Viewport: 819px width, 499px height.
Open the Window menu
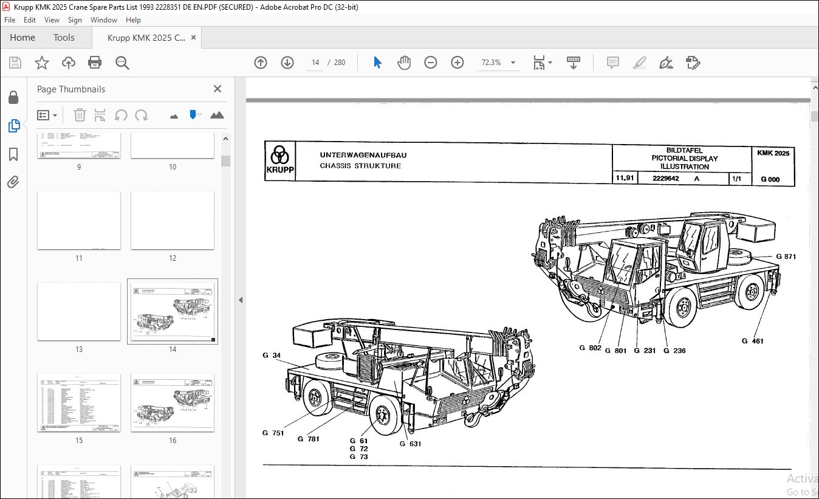pos(104,20)
